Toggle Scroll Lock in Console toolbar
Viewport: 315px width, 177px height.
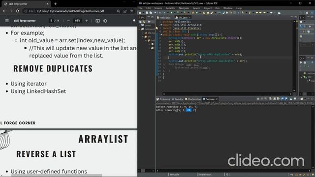tap(274, 99)
